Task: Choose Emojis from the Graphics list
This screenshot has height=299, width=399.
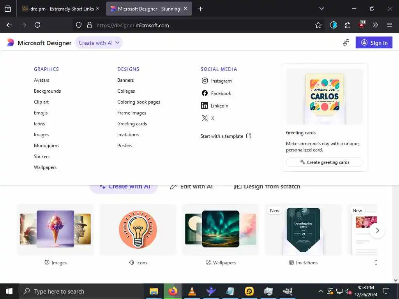Action: point(41,113)
